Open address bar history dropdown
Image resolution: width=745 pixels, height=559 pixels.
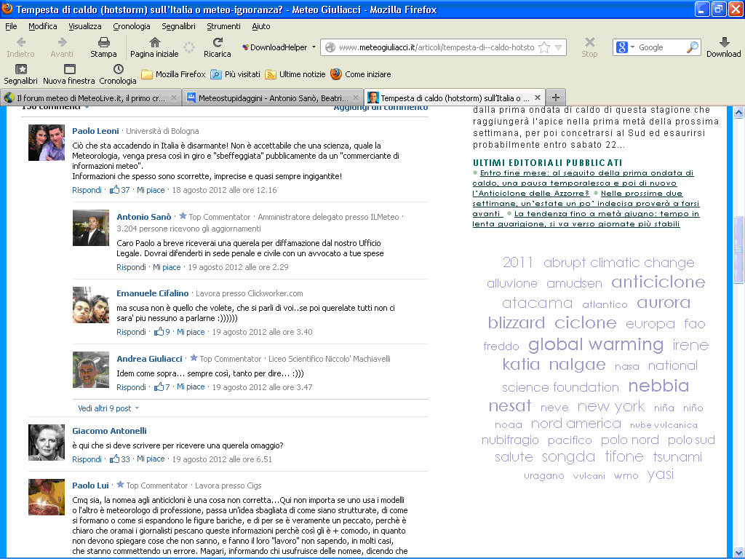pyautogui.click(x=558, y=47)
